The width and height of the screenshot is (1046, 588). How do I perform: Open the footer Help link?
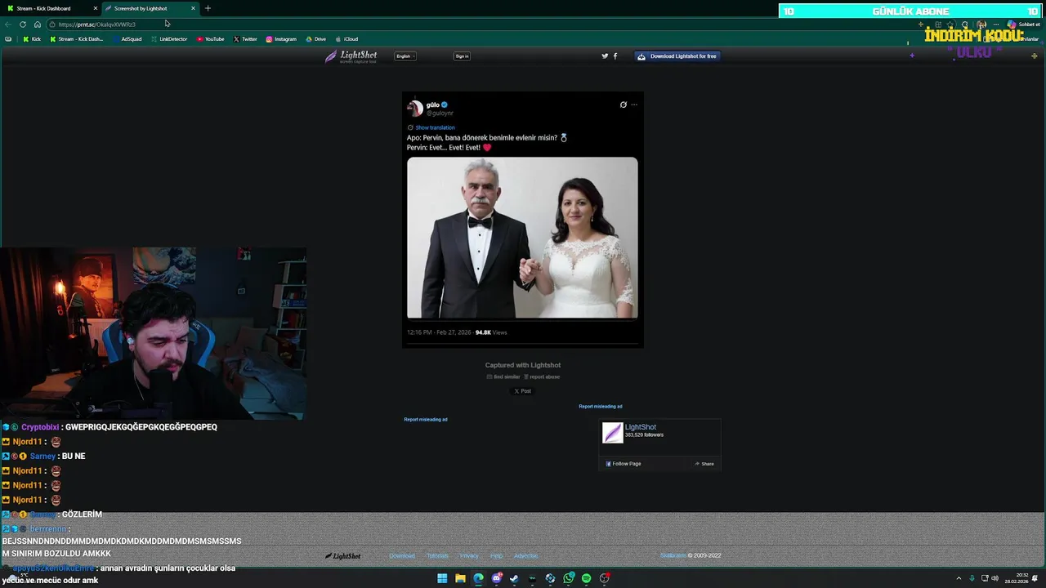(496, 556)
